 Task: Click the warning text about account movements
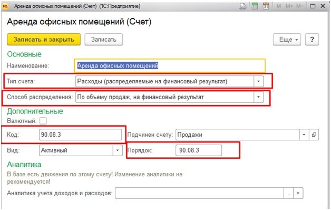pos(94,178)
